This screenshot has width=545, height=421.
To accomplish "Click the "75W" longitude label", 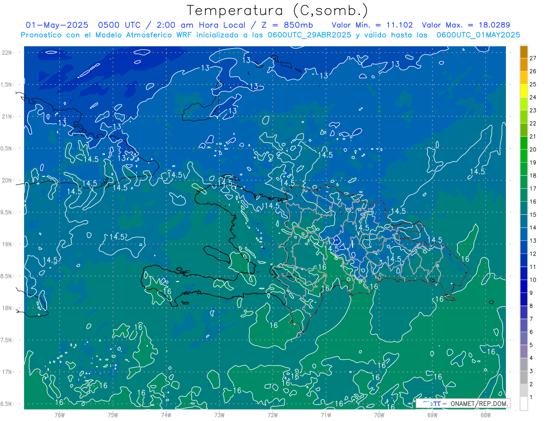I will tap(113, 415).
